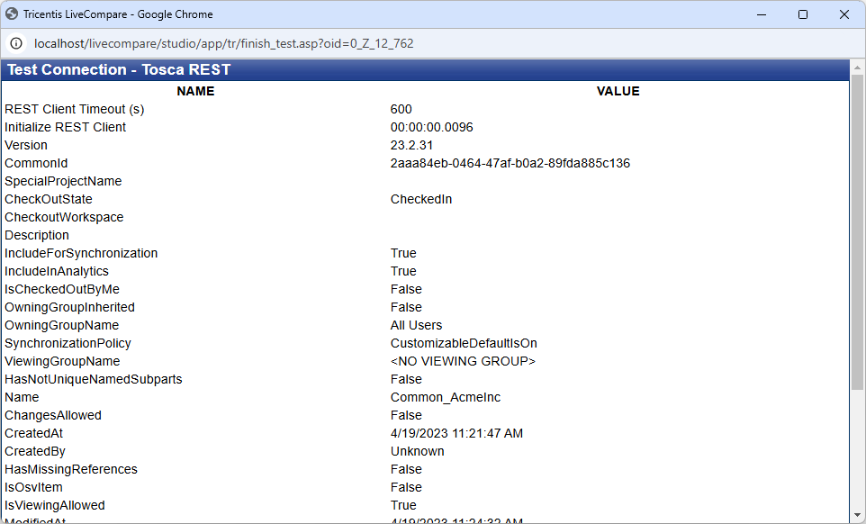Click the IncludeInAnalytics label

(57, 271)
